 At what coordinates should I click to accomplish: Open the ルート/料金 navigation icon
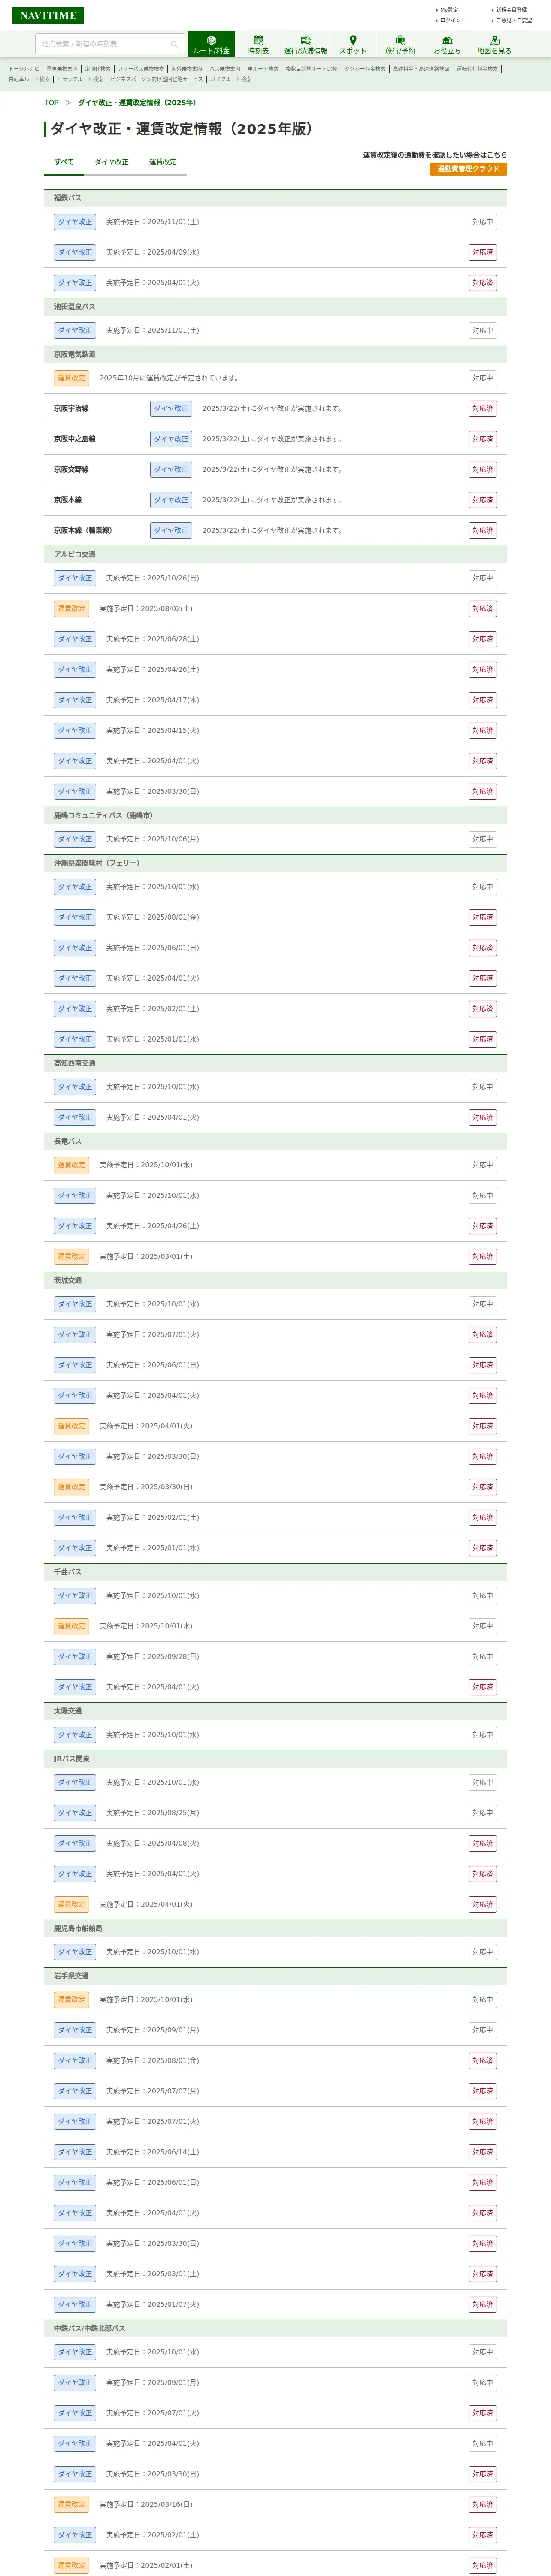click(211, 44)
